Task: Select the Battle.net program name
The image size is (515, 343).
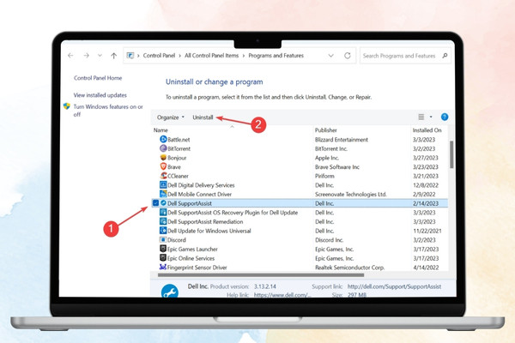Action: coord(179,140)
